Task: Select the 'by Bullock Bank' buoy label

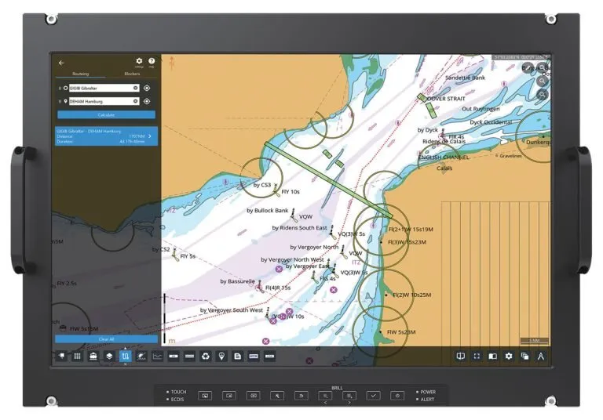Action: [x=267, y=210]
